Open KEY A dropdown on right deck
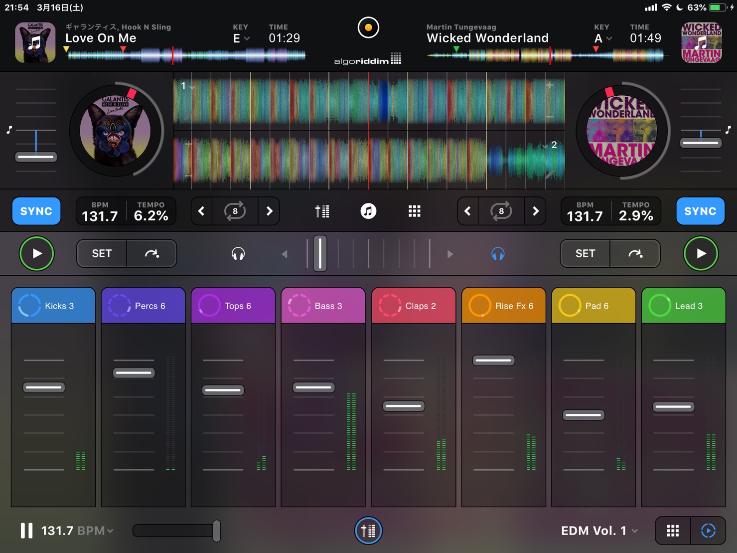Screen dimensions: 737x553 coord(603,38)
